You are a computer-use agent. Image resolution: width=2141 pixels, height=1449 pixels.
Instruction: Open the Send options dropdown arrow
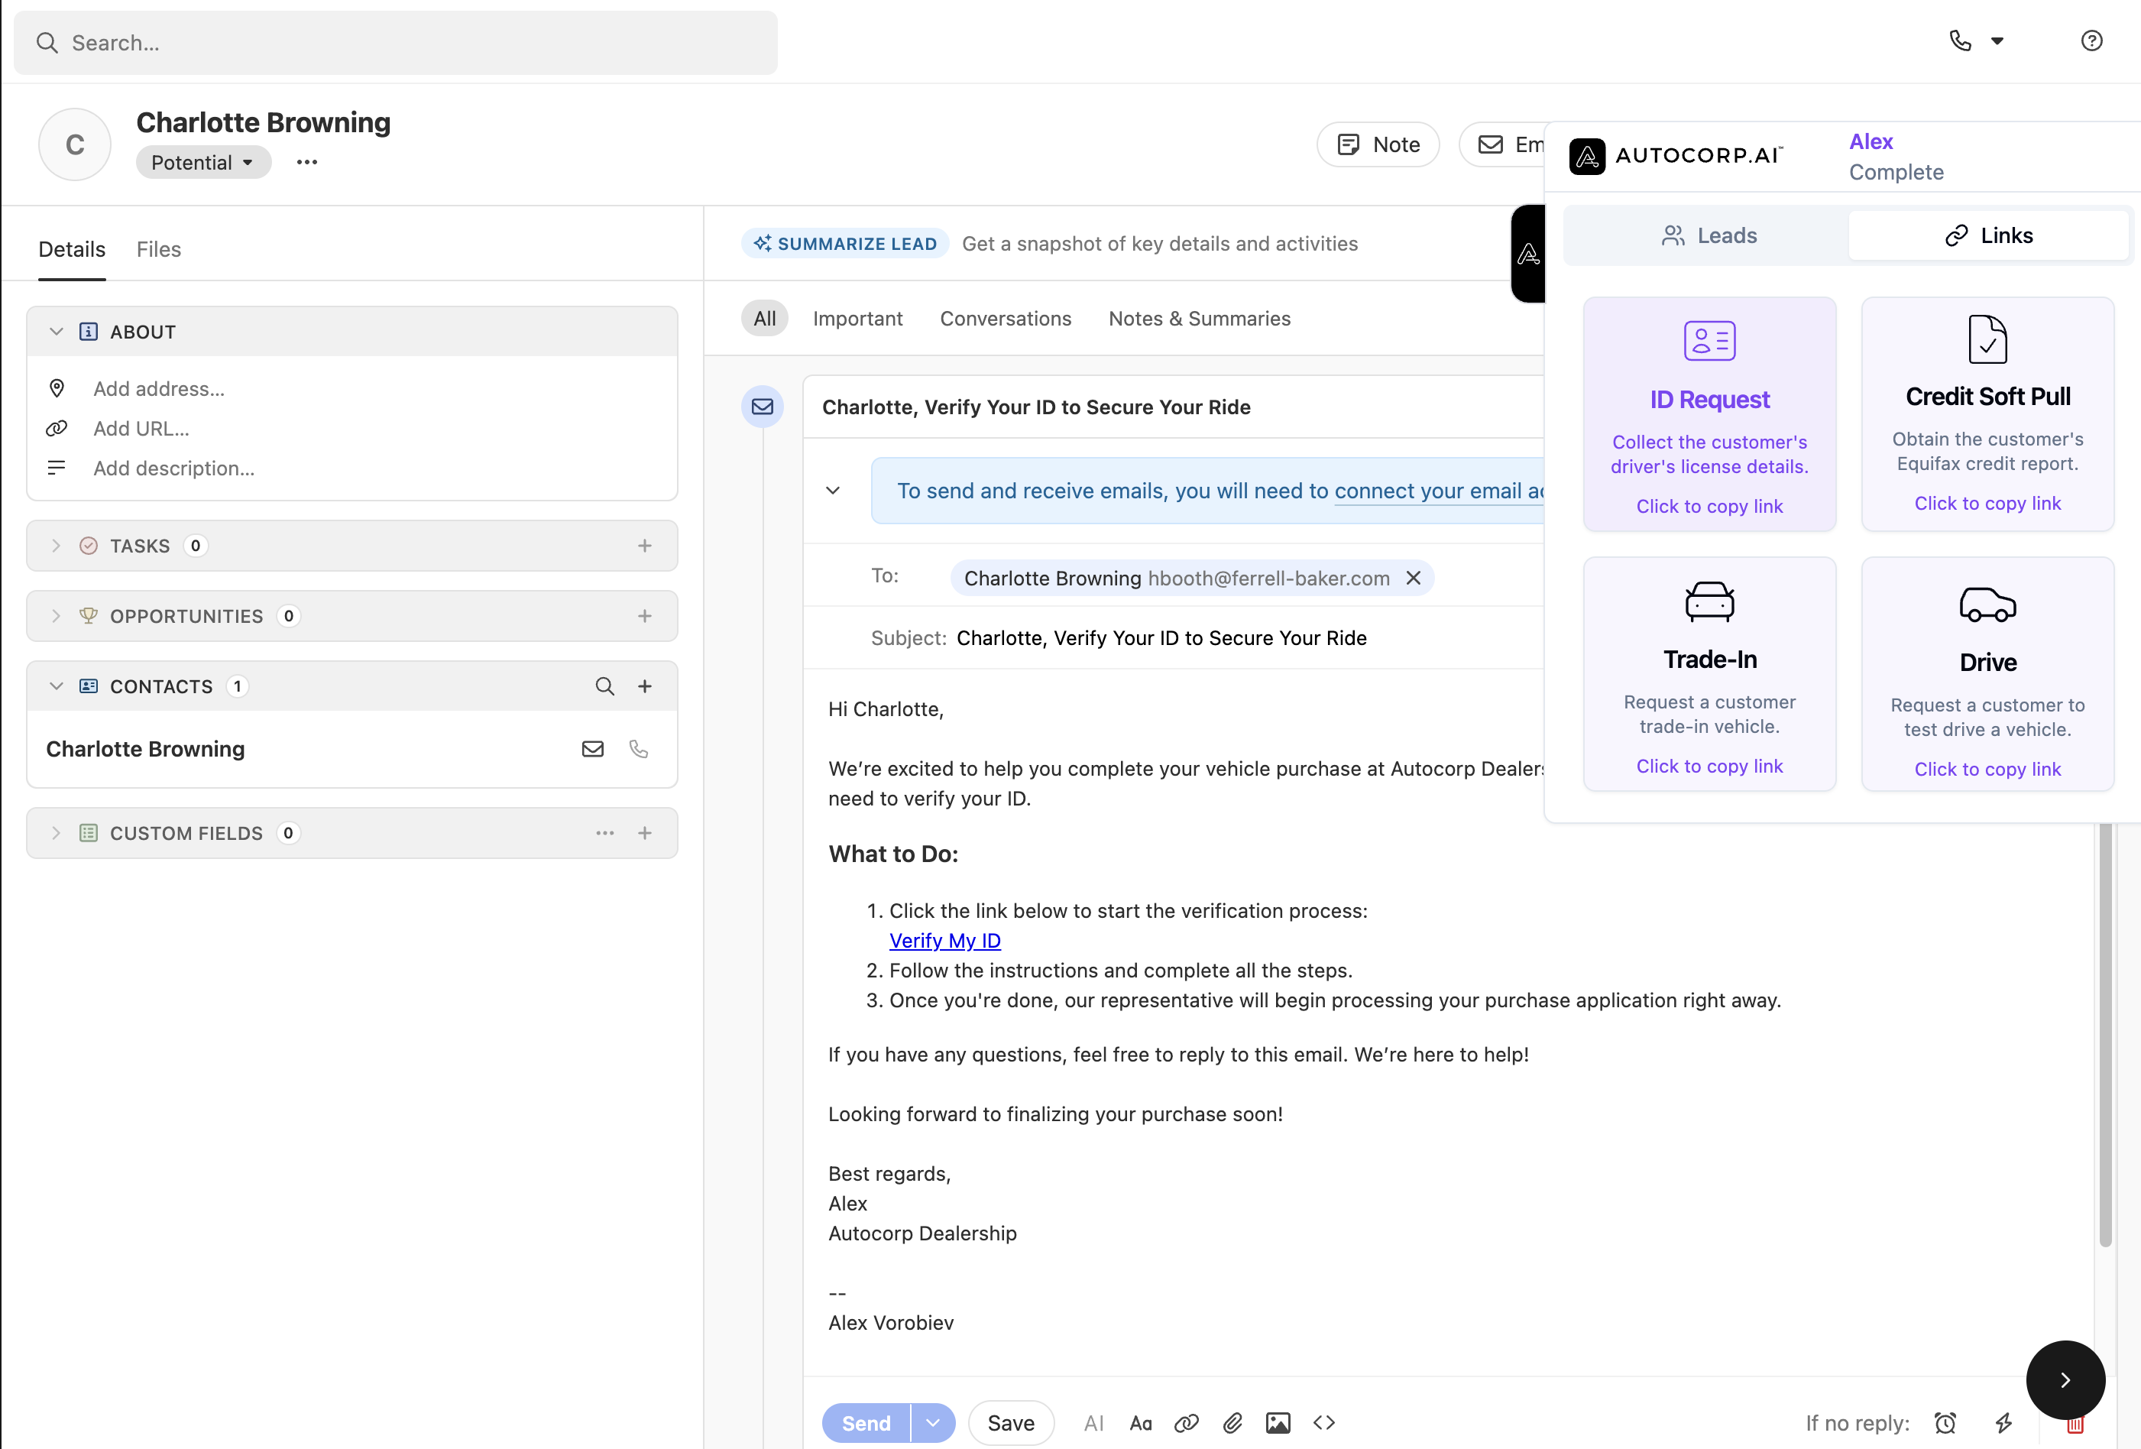tap(932, 1423)
